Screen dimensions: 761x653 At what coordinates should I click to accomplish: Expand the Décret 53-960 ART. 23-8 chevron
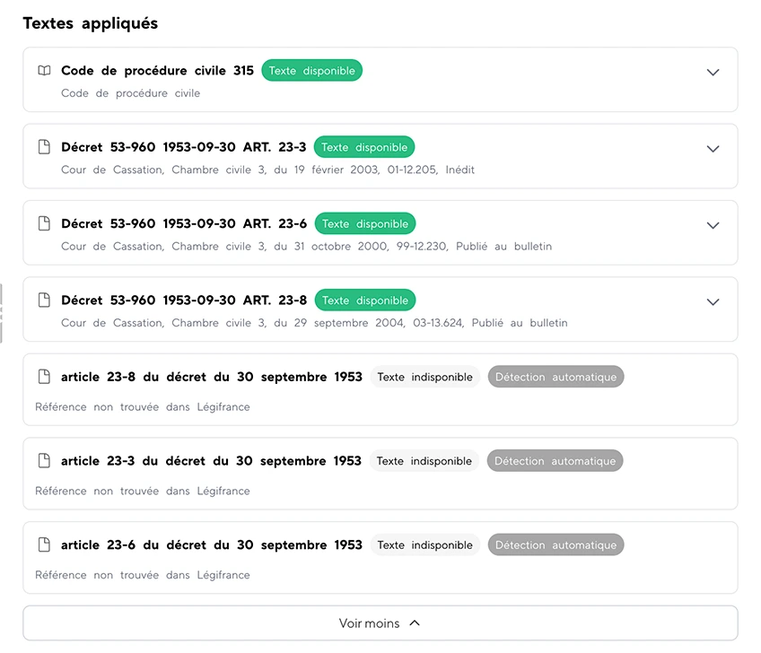point(713,302)
